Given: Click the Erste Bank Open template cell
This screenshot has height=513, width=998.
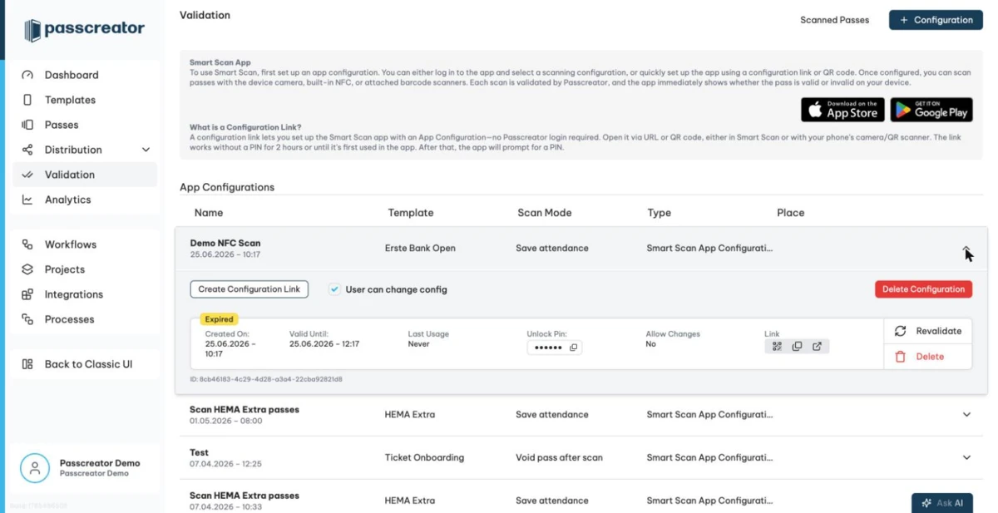Looking at the screenshot, I should tap(420, 248).
